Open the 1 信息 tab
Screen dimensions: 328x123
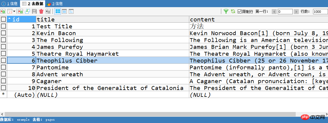point(10,4)
